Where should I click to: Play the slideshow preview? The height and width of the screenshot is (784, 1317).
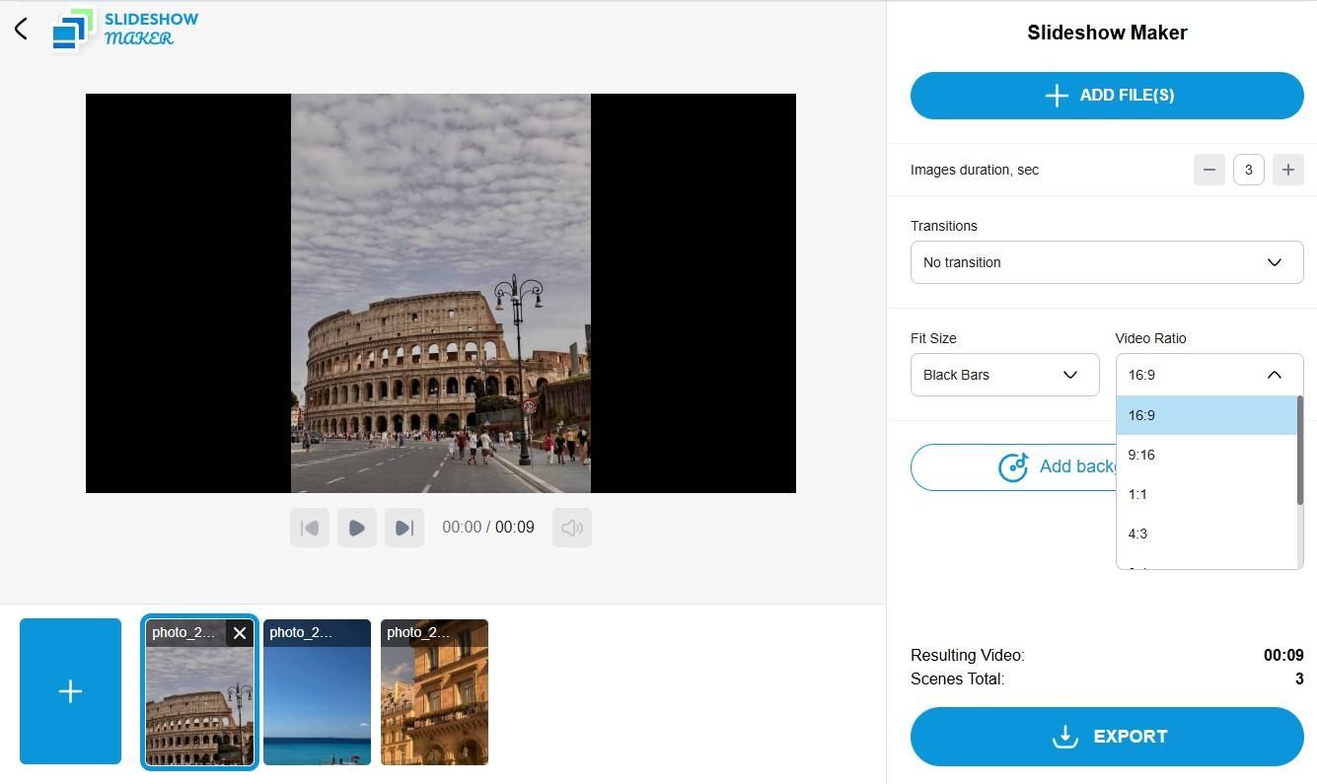point(357,528)
